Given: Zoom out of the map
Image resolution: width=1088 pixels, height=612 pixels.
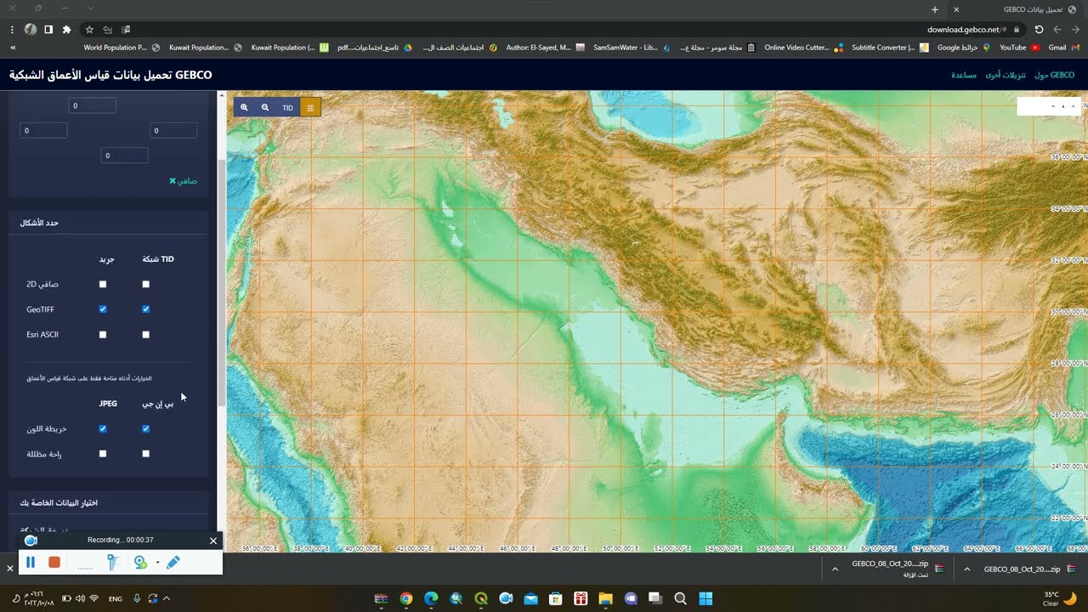Looking at the screenshot, I should 265,107.
